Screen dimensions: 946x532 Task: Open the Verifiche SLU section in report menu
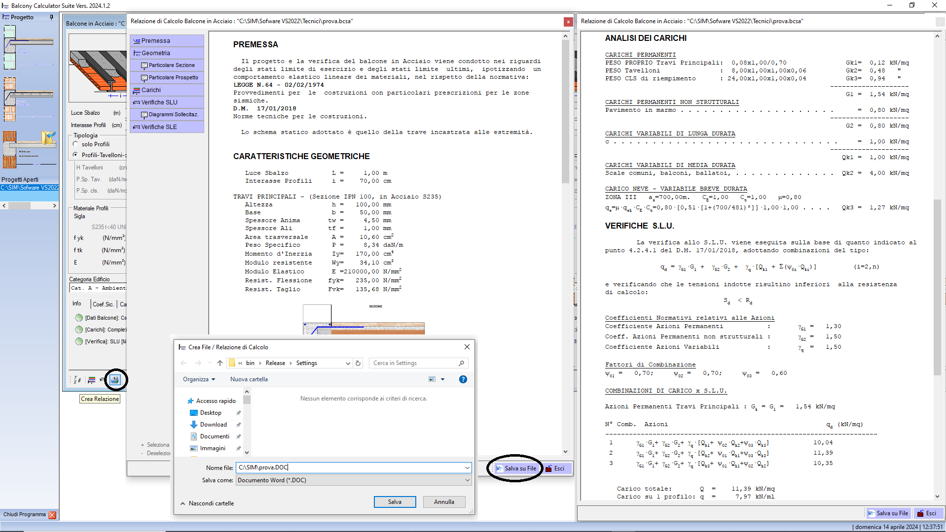(x=167, y=102)
